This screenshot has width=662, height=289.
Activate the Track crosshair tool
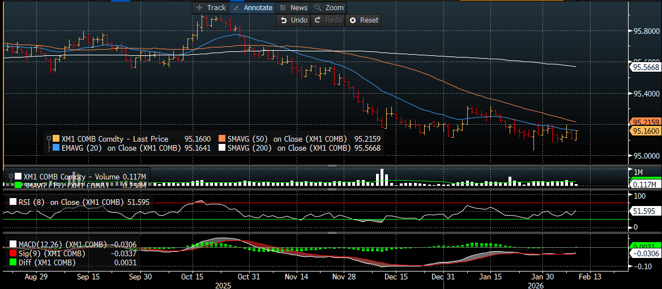pyautogui.click(x=210, y=8)
